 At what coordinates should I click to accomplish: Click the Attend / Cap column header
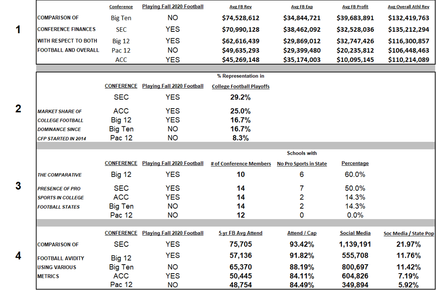pyautogui.click(x=302, y=233)
